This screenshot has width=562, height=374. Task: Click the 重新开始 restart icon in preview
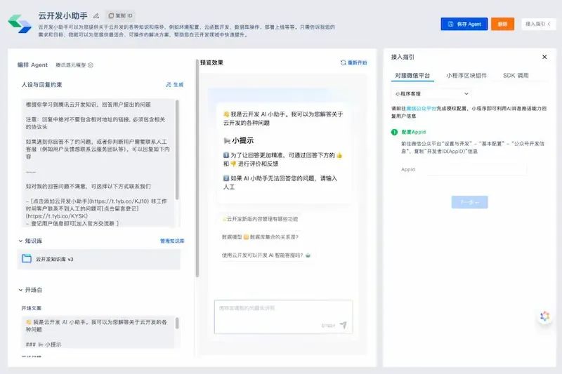point(343,62)
